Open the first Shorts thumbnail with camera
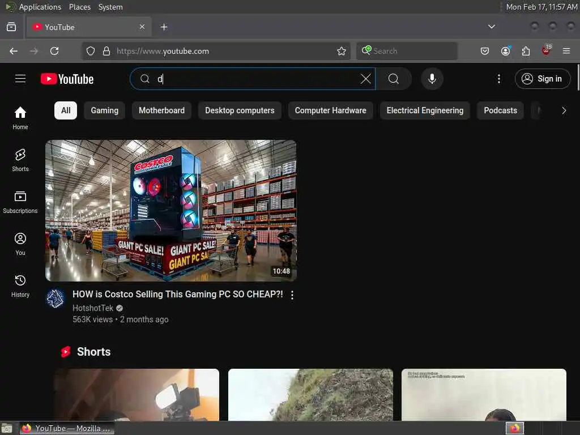Screen dimensions: 580x435 [137, 395]
